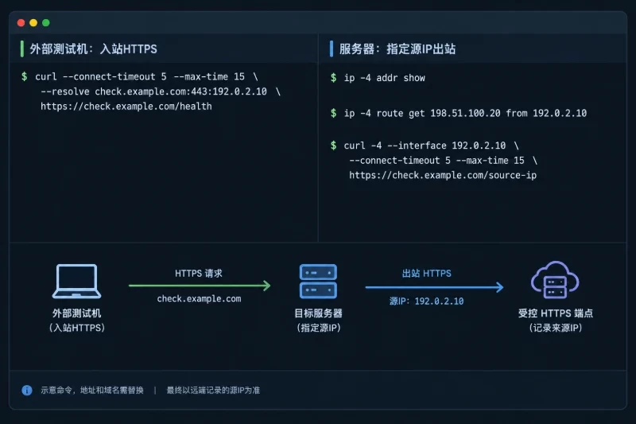Click check.example.com under the green arrow
This screenshot has height=424, width=636.
click(x=200, y=298)
